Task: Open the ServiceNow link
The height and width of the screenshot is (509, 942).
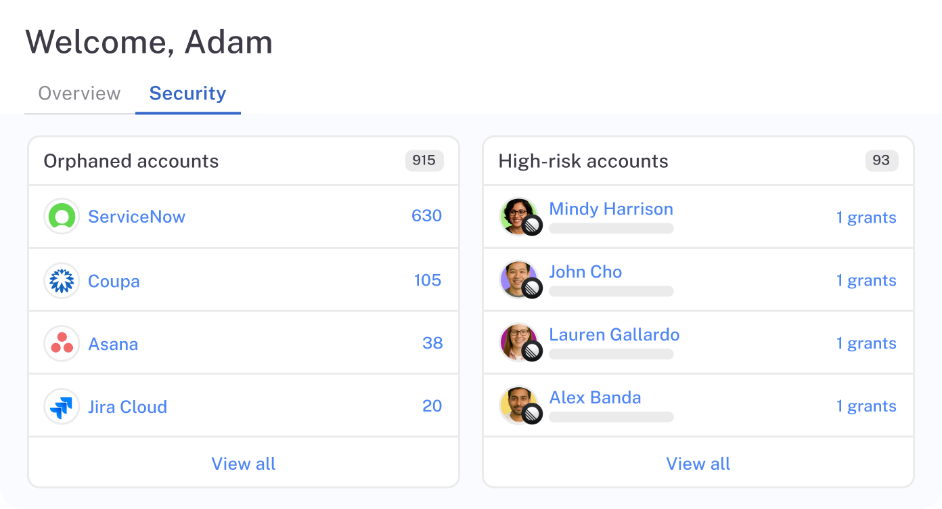Action: click(x=137, y=217)
